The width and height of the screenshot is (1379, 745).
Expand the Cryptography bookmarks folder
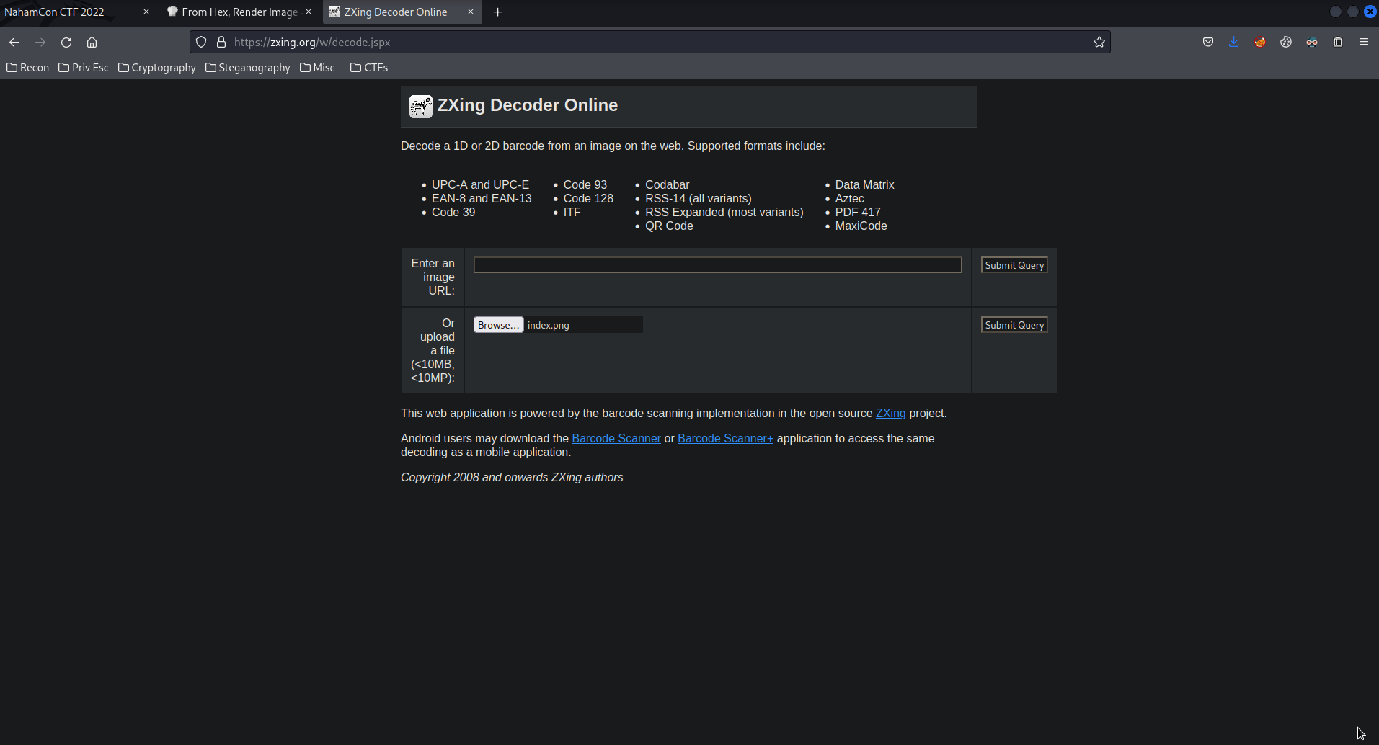click(x=156, y=68)
